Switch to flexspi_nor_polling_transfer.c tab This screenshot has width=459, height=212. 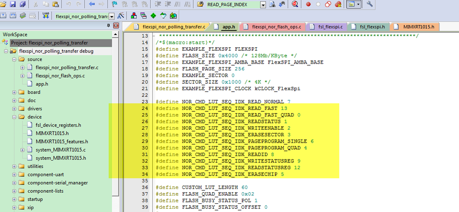170,27
